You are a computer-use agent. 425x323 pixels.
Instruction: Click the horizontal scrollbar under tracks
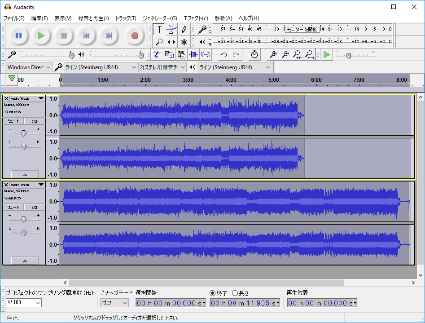[x=206, y=283]
